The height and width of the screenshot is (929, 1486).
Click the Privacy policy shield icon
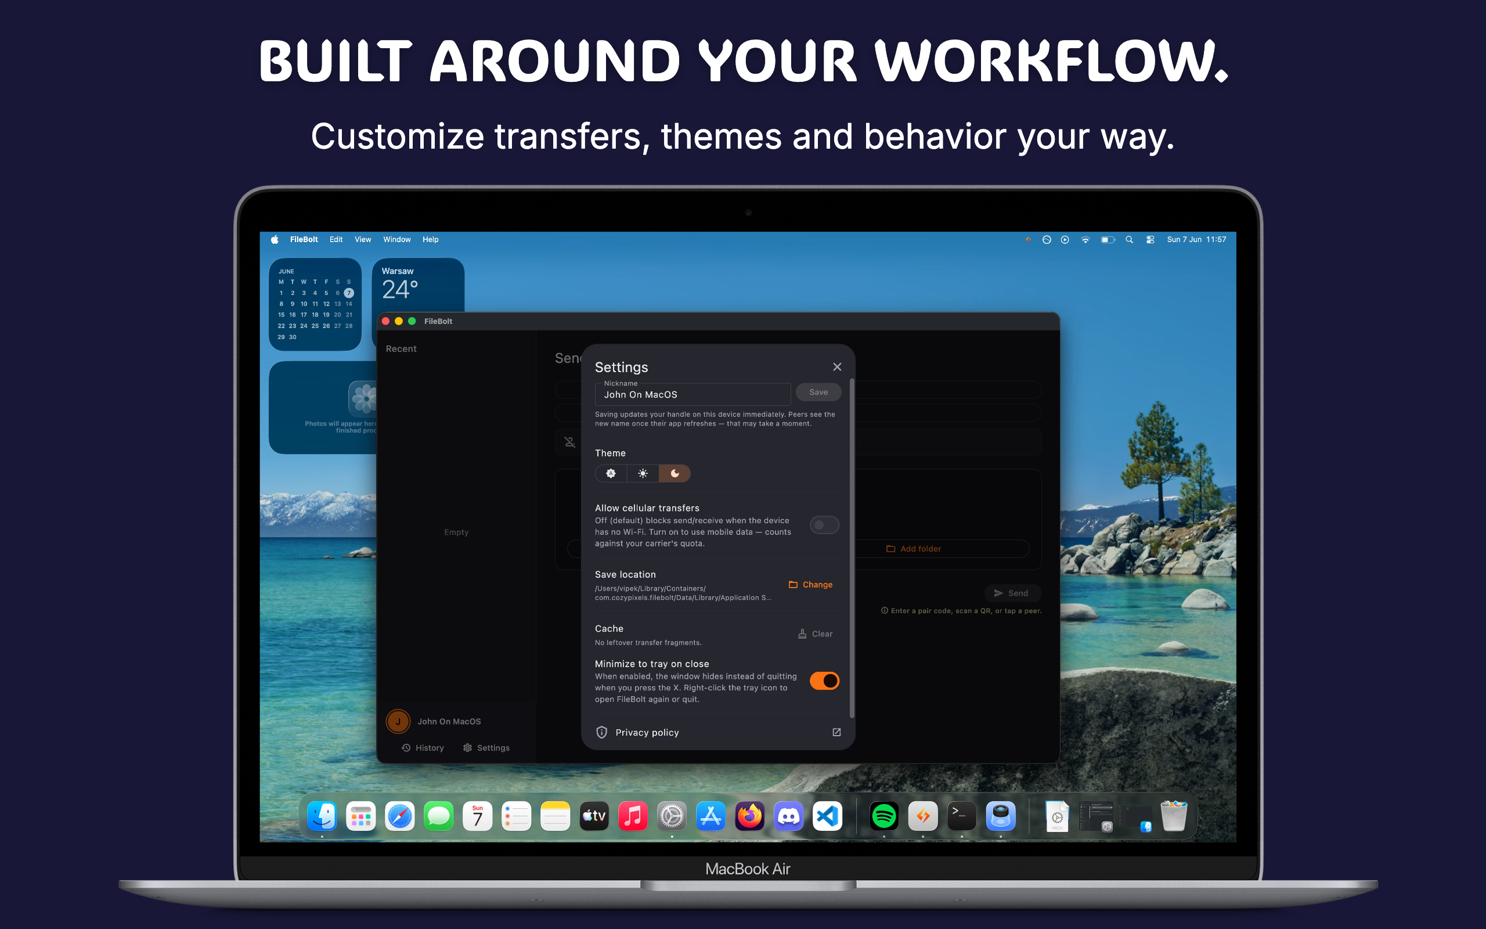point(602,732)
